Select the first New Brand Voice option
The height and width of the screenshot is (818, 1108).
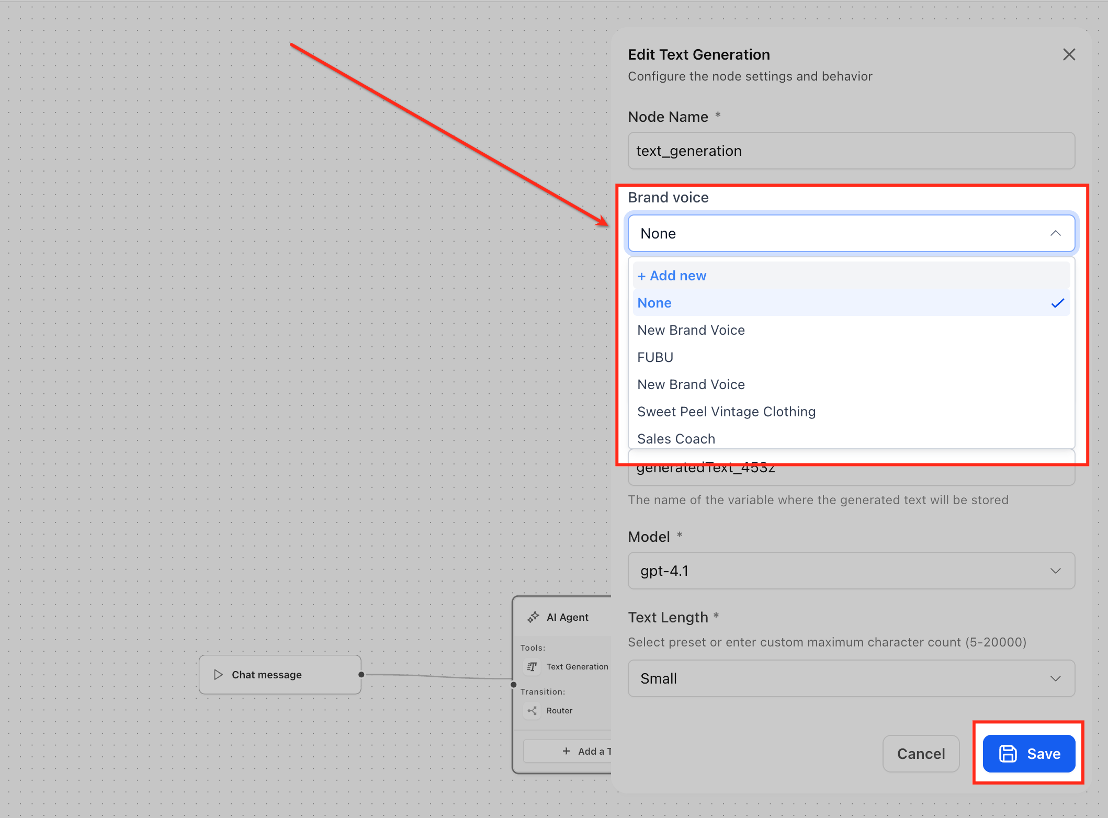tap(691, 330)
